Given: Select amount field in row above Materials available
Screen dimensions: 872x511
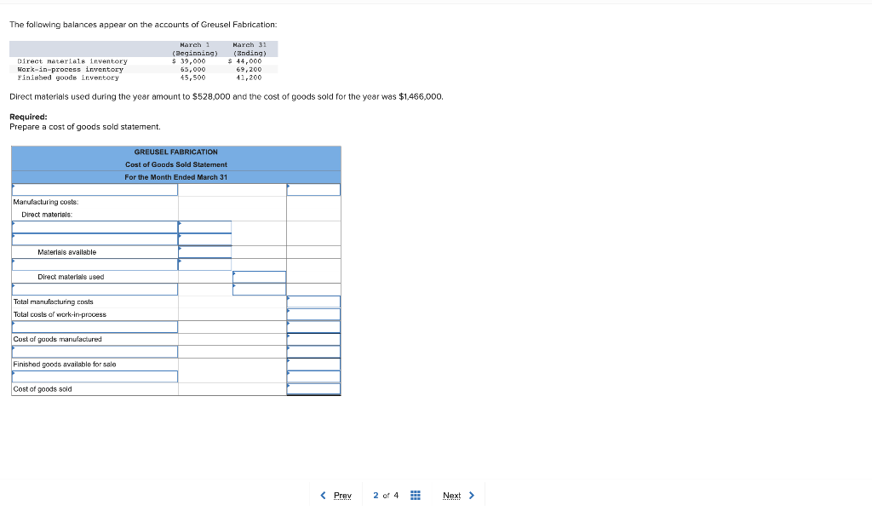Looking at the screenshot, I should click(x=204, y=239).
